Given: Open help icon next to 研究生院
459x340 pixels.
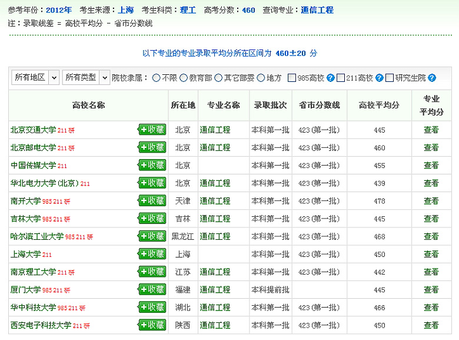Looking at the screenshot, I should coord(432,78).
